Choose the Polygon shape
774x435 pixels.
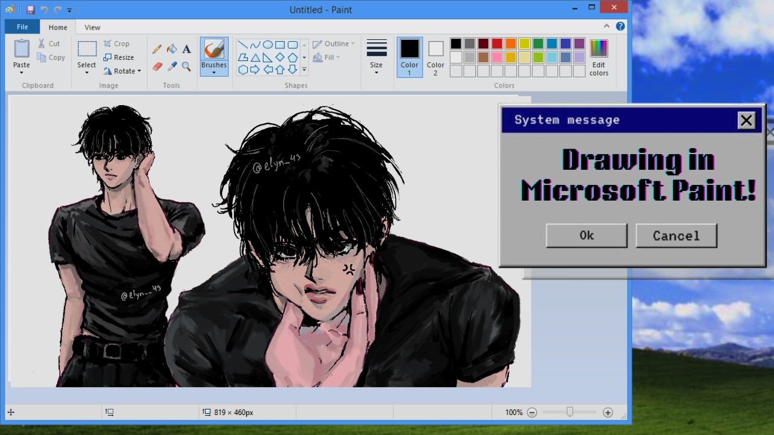[x=242, y=57]
